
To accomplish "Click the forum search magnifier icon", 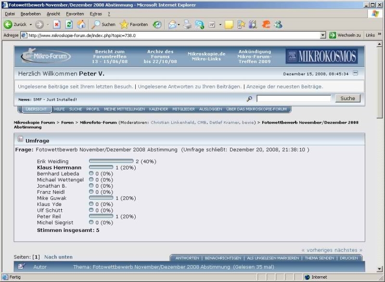I will 249,99.
